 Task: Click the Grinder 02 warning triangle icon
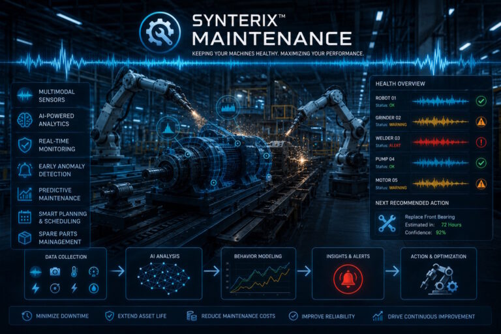pos(481,121)
